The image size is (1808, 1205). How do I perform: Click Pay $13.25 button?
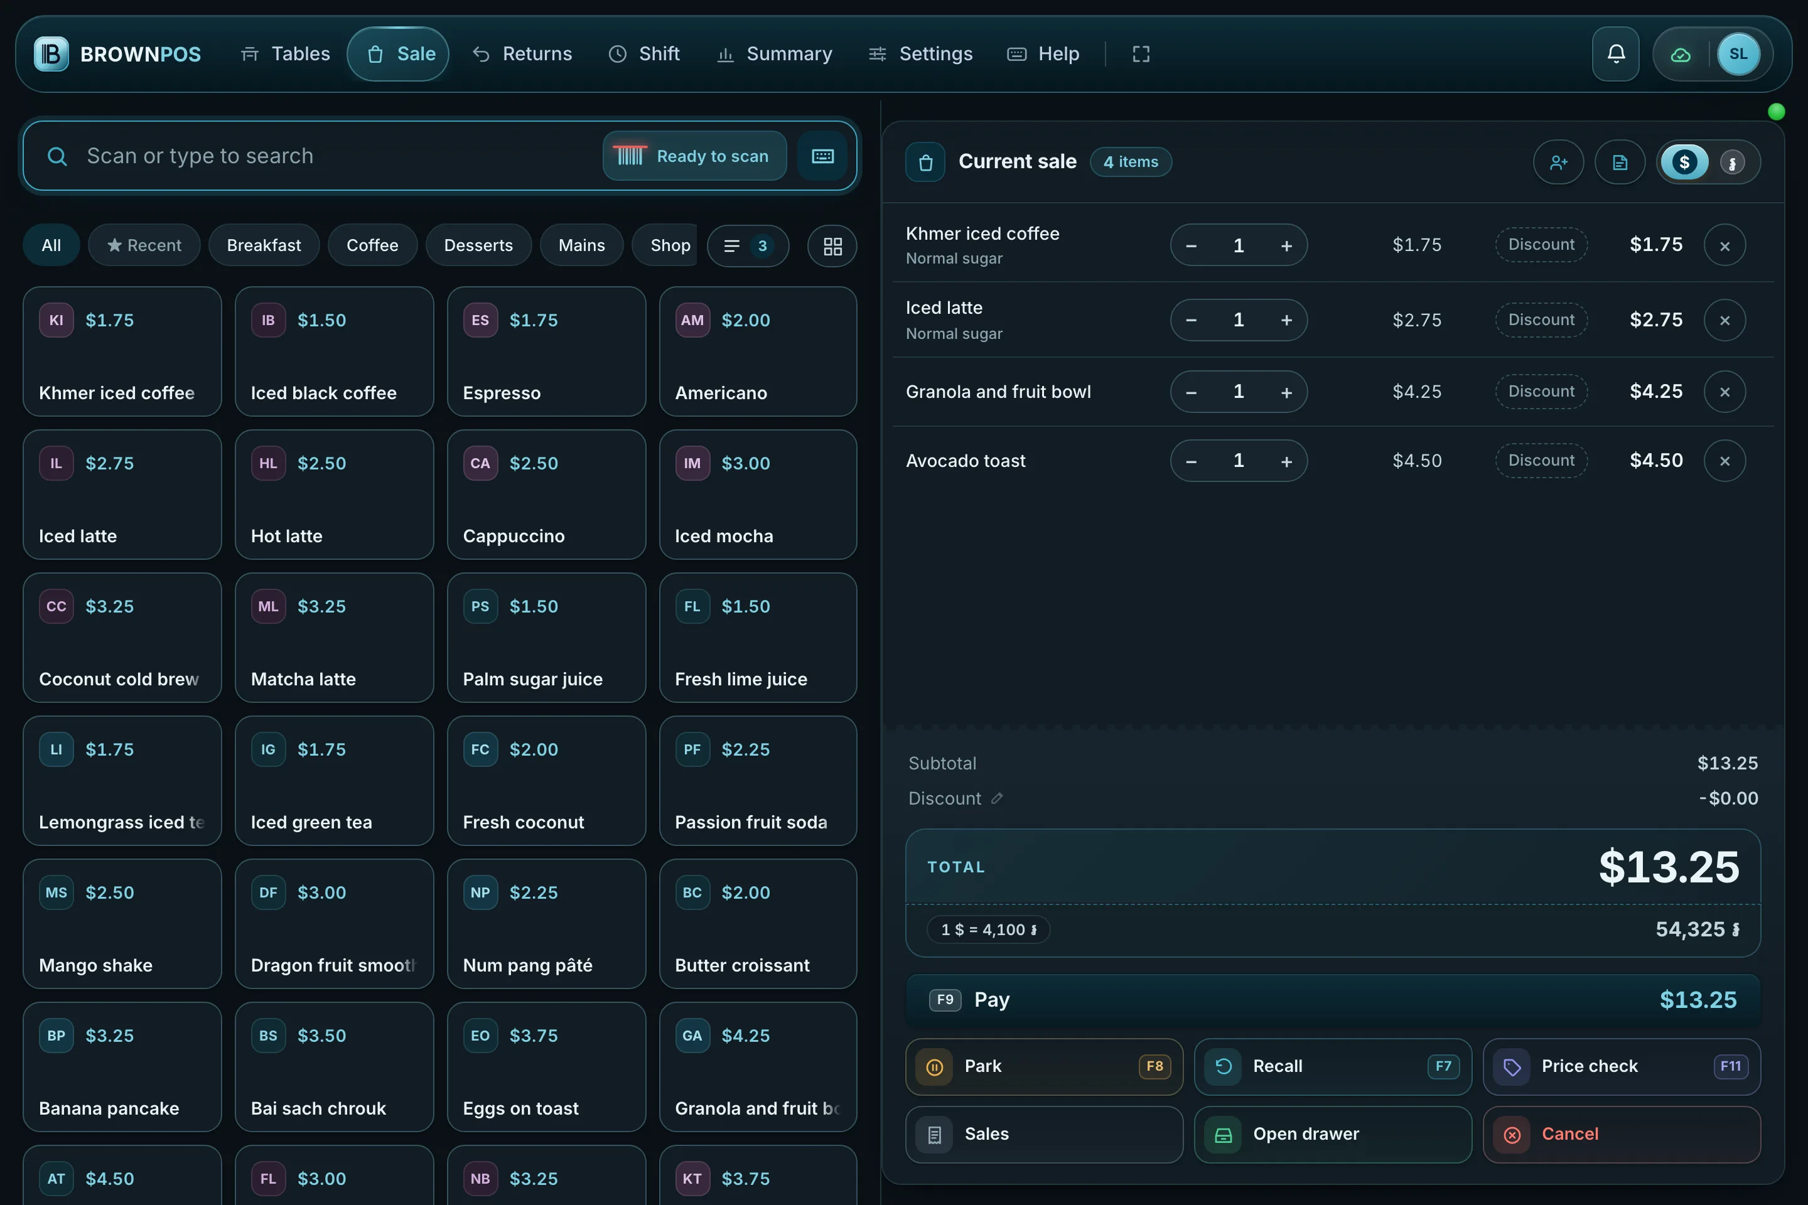(x=1333, y=999)
